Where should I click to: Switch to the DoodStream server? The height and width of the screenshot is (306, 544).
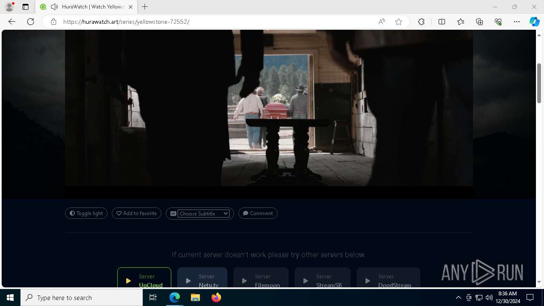388,278
